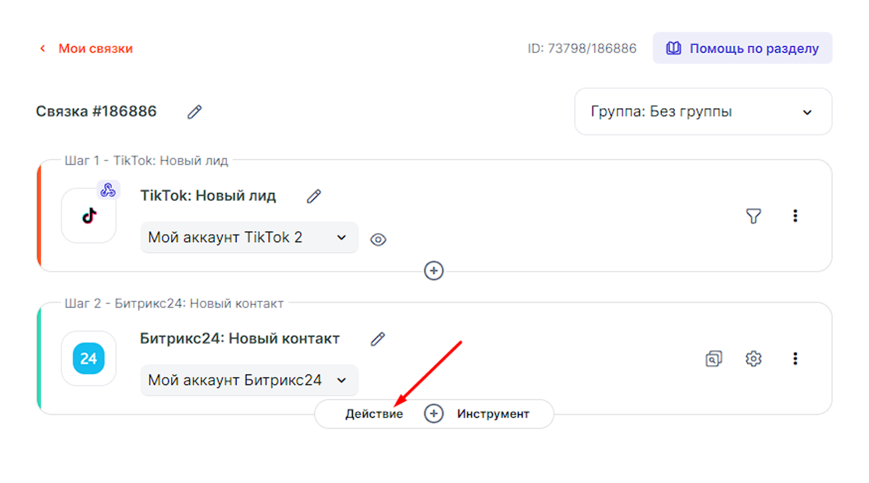
Task: Add a new Действие step
Action: tap(373, 414)
